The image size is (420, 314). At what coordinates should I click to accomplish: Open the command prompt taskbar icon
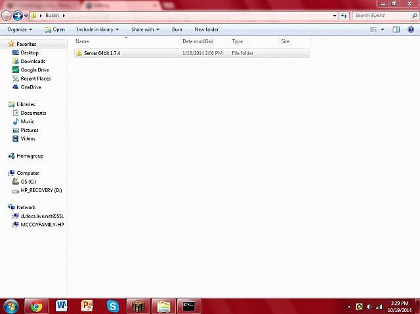[x=189, y=305]
